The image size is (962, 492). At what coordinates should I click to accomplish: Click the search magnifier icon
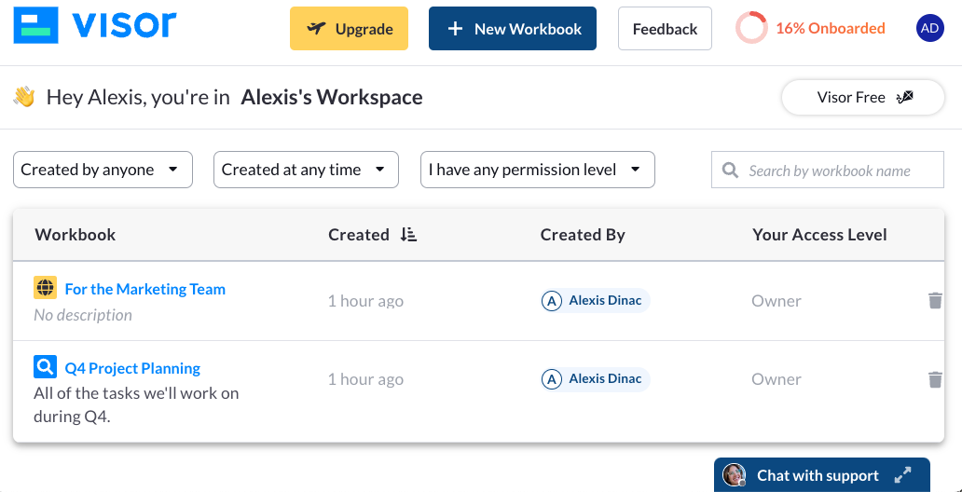coord(730,170)
